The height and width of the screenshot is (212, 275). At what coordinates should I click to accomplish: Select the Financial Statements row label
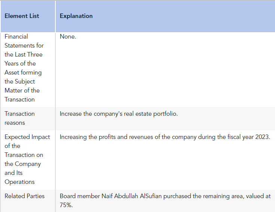pyautogui.click(x=24, y=68)
